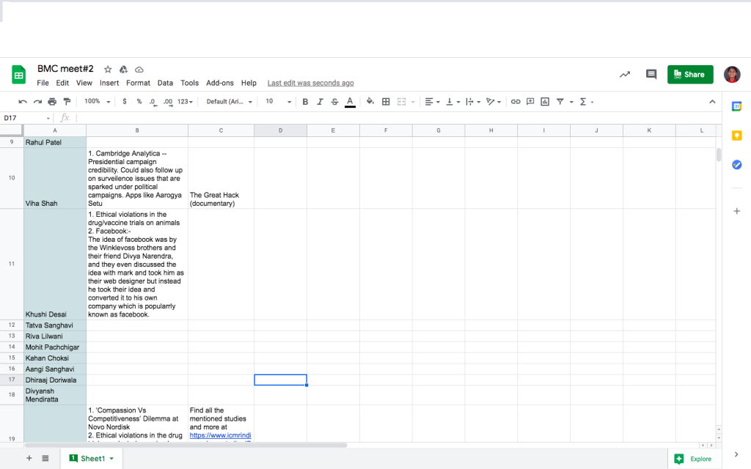The image size is (751, 469).
Task: Open Google Calendar side panel
Action: (736, 106)
